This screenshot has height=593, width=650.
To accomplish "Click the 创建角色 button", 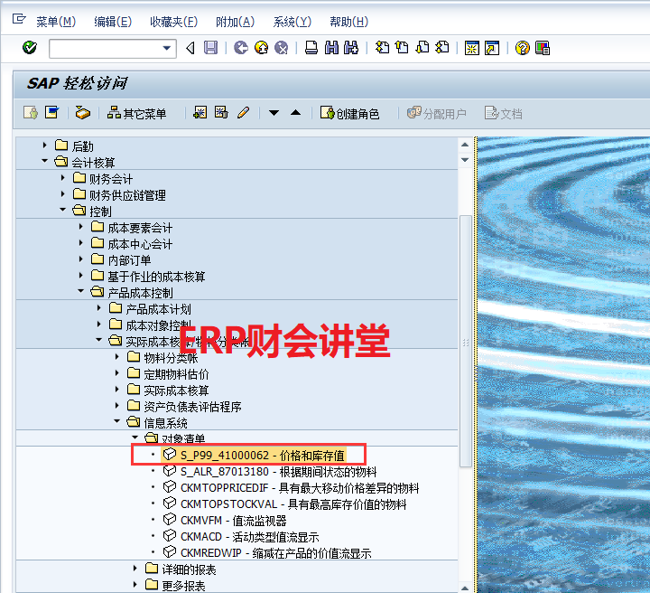I will (349, 113).
